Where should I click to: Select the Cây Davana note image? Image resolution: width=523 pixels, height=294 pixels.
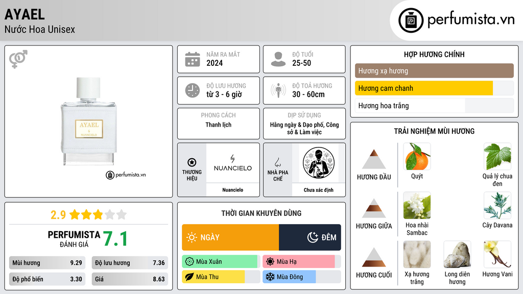pyautogui.click(x=497, y=206)
